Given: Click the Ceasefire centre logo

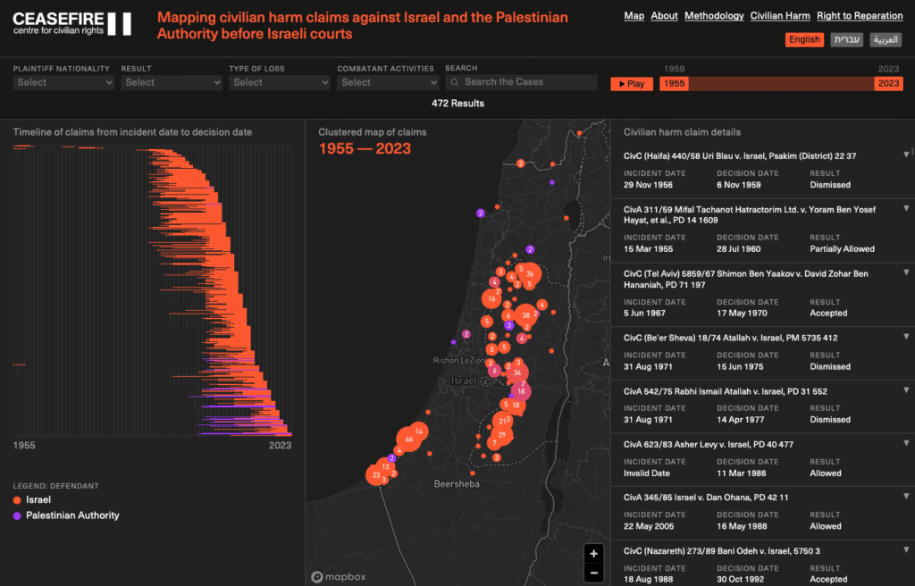Looking at the screenshot, I should [x=72, y=24].
